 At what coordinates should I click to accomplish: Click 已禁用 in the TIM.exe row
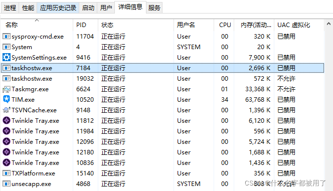286,100
